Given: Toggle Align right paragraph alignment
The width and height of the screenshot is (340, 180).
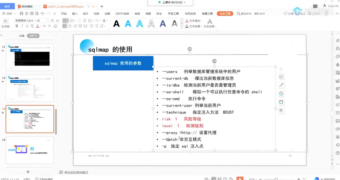Looking at the screenshot, I should (75, 26).
